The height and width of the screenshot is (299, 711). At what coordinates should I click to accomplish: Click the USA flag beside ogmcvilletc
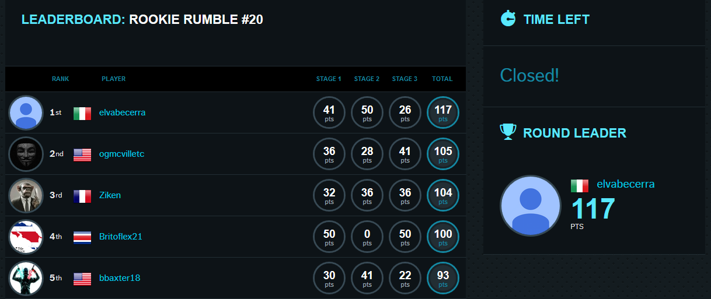(82, 154)
